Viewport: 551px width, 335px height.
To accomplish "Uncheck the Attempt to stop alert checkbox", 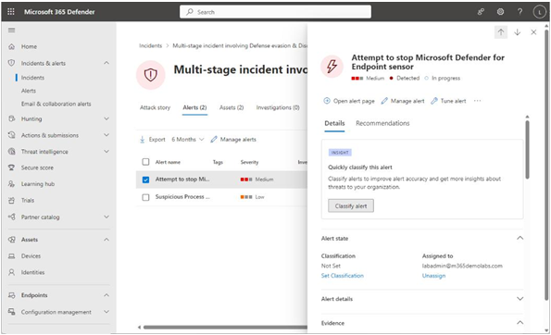I will click(x=145, y=180).
